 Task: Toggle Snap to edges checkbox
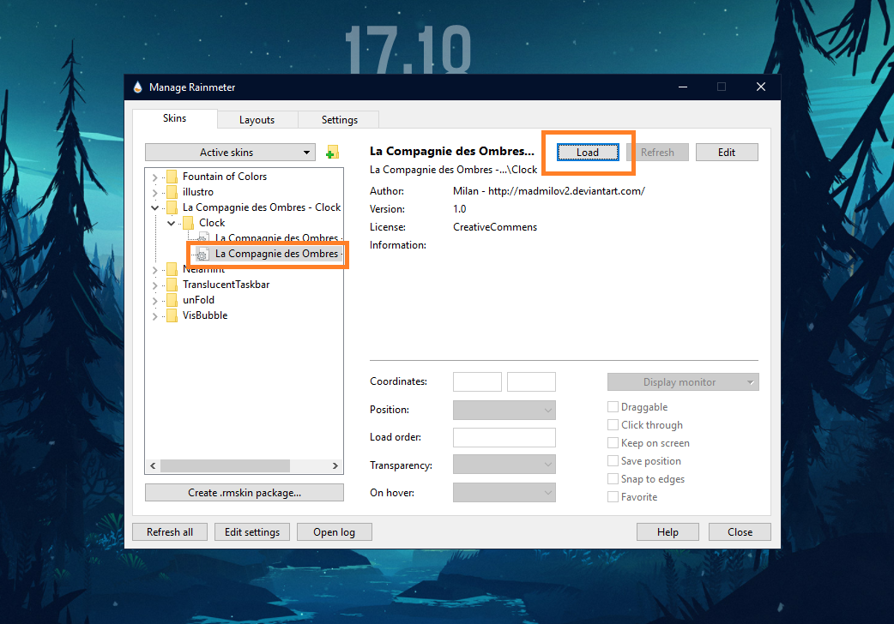click(x=613, y=479)
